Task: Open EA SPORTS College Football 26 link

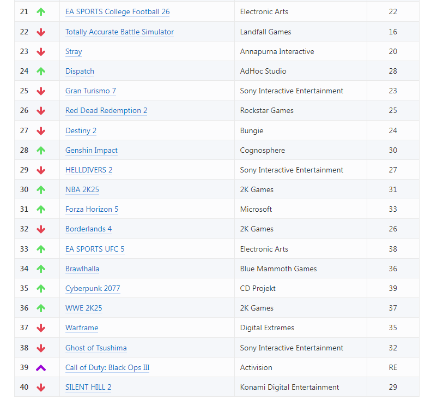Action: tap(117, 11)
